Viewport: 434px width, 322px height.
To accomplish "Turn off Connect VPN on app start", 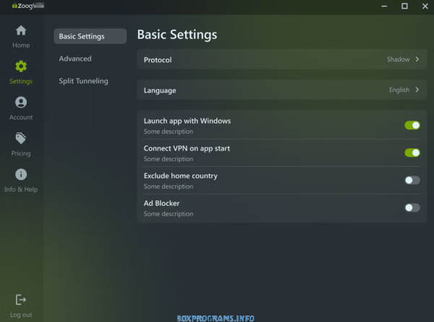I will tap(412, 153).
